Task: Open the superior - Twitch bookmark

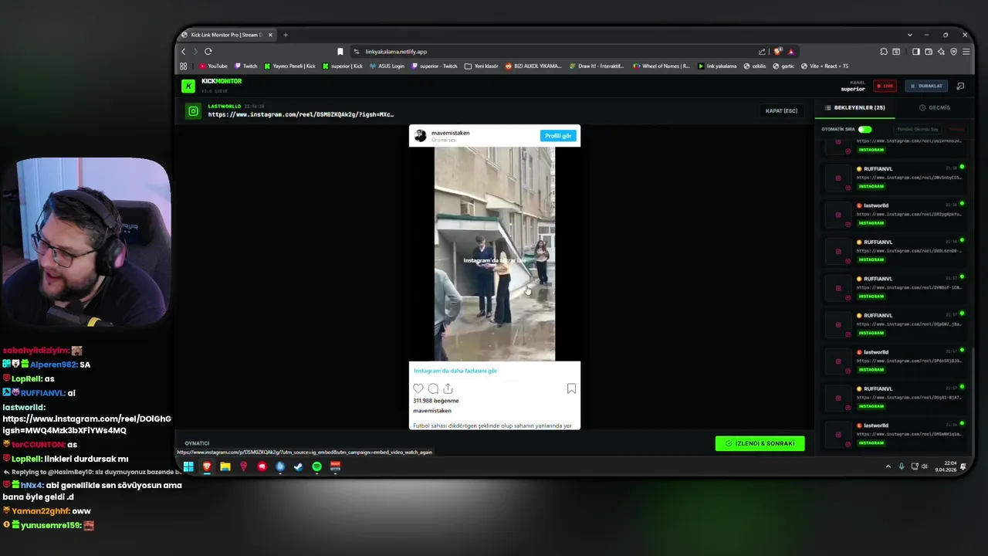Action: pos(435,66)
